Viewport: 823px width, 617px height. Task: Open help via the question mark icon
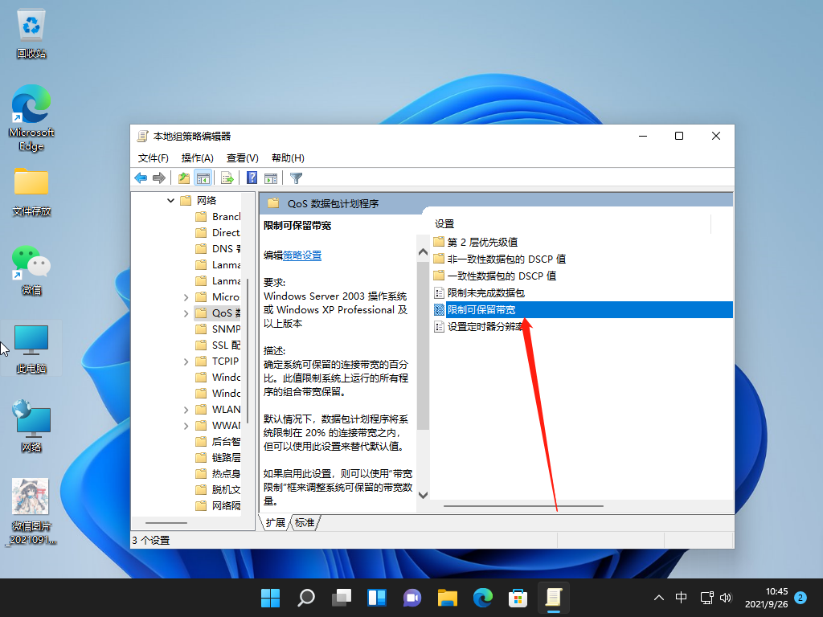point(250,178)
